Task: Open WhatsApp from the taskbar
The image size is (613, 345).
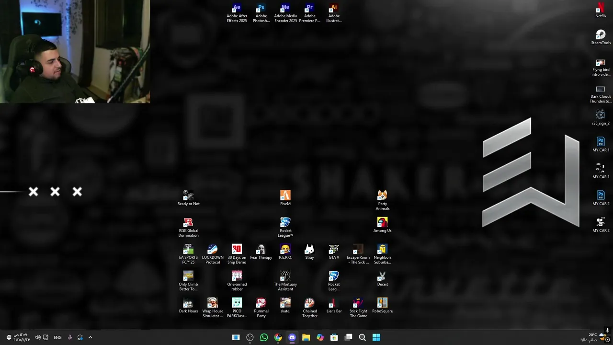Action: (264, 337)
